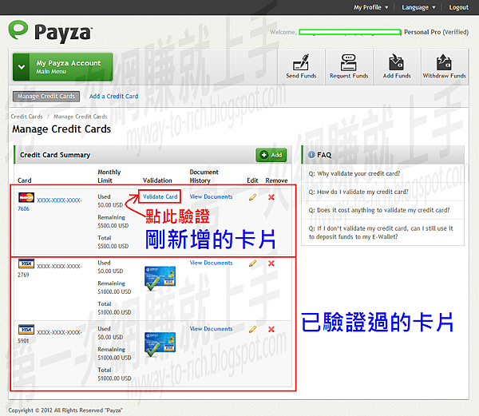Click Visa logo for card 5901
The image size is (479, 416).
tap(26, 329)
